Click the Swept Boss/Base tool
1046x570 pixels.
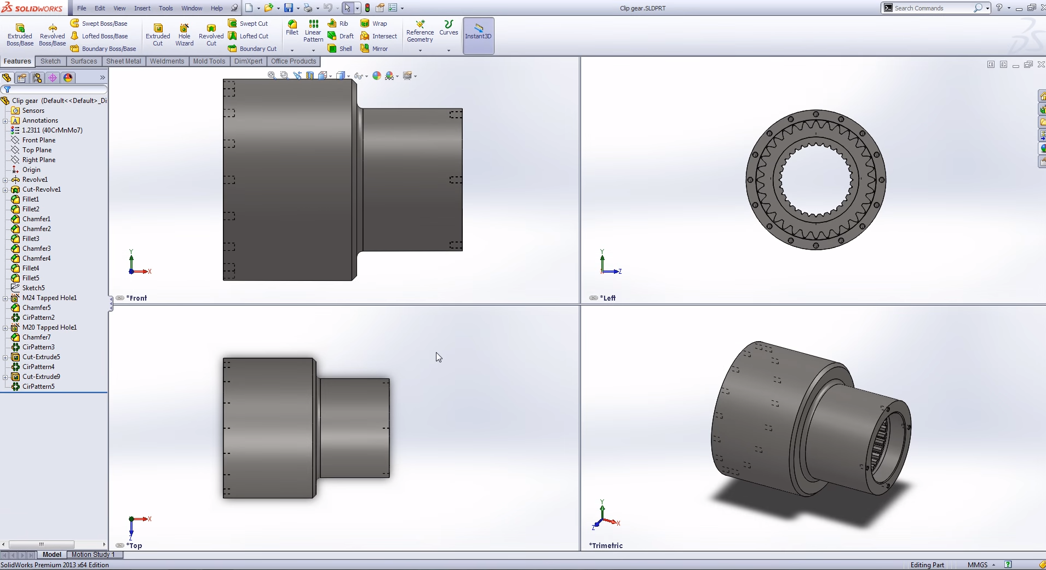click(99, 24)
